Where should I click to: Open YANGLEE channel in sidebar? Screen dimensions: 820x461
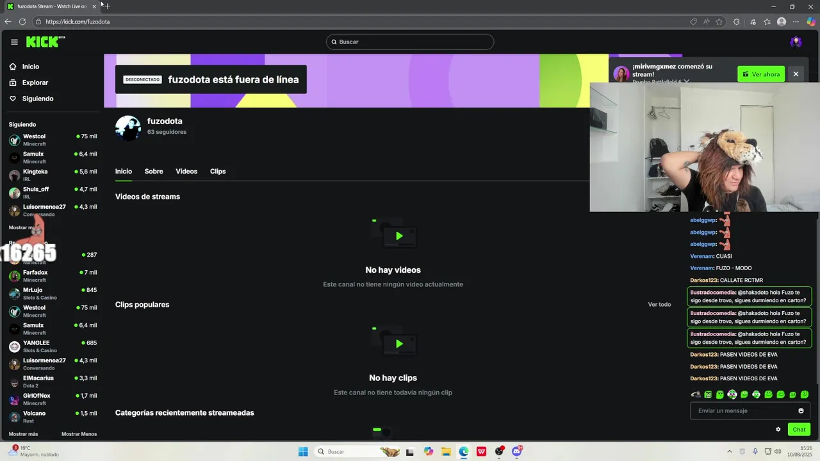(x=53, y=346)
